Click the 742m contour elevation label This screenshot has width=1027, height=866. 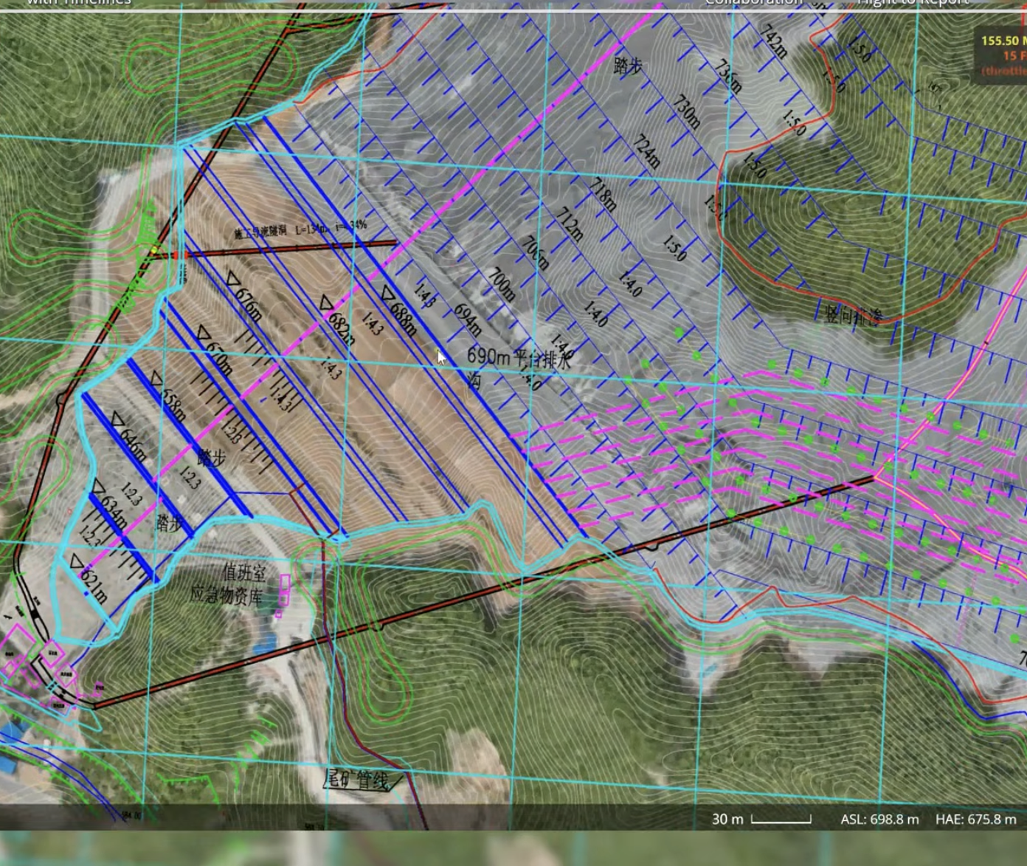click(x=772, y=40)
